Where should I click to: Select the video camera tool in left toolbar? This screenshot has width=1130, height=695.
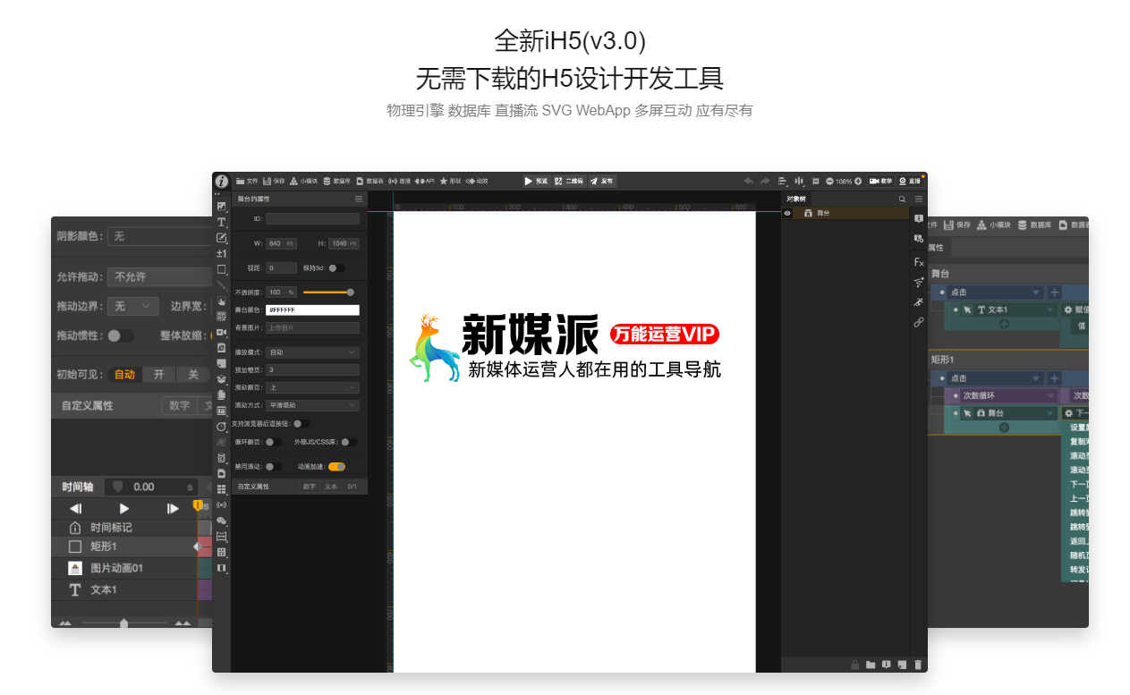point(222,332)
